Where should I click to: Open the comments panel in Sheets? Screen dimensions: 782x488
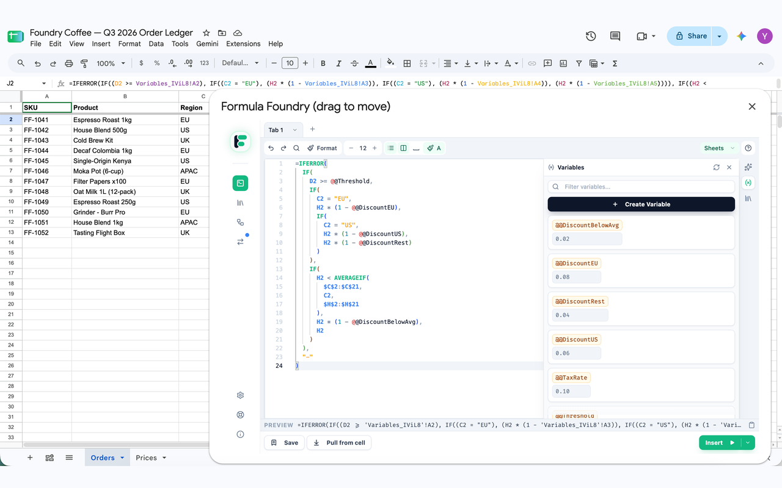(615, 36)
